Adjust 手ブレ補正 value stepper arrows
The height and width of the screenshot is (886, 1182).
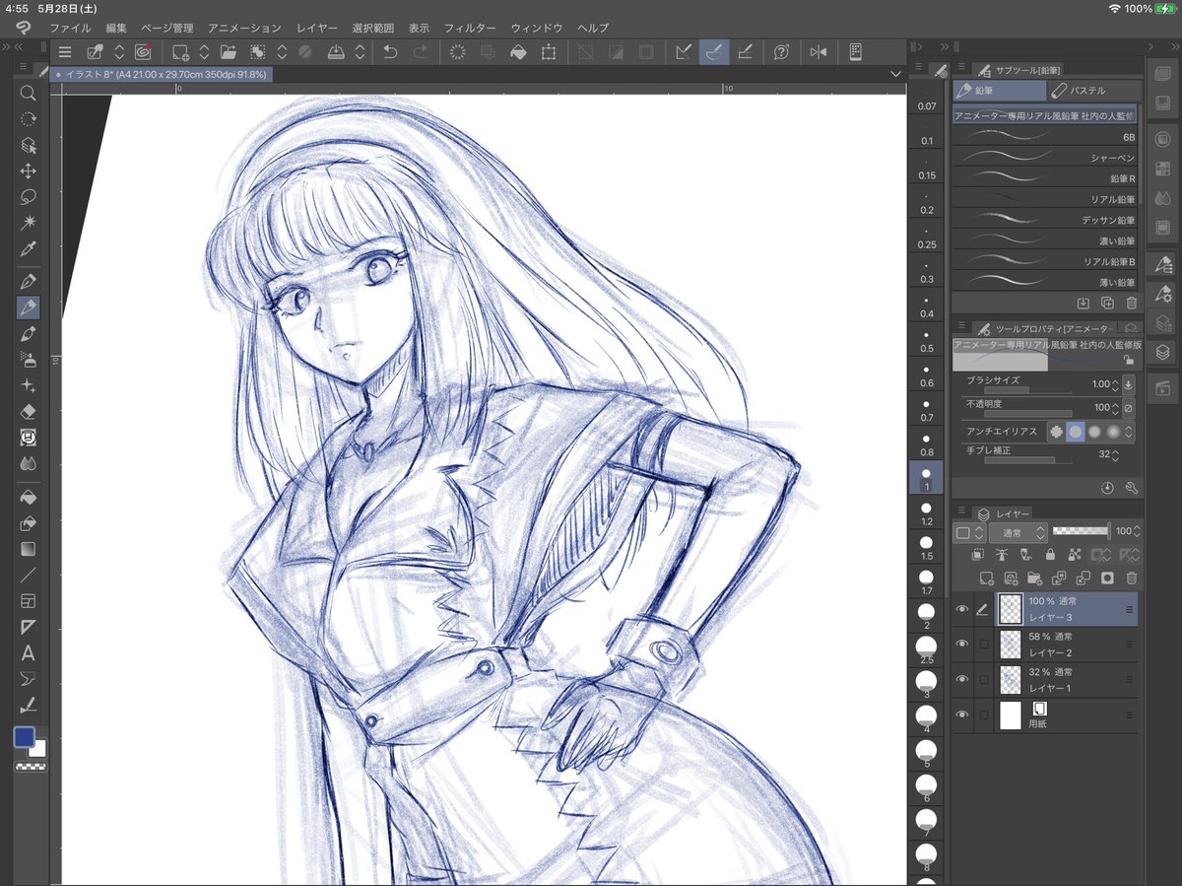1115,455
